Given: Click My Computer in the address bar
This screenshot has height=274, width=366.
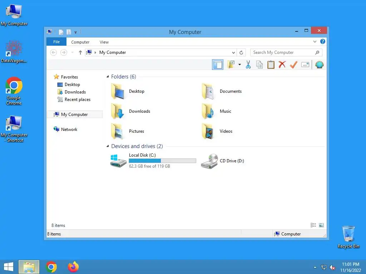Looking at the screenshot, I should pos(113,52).
